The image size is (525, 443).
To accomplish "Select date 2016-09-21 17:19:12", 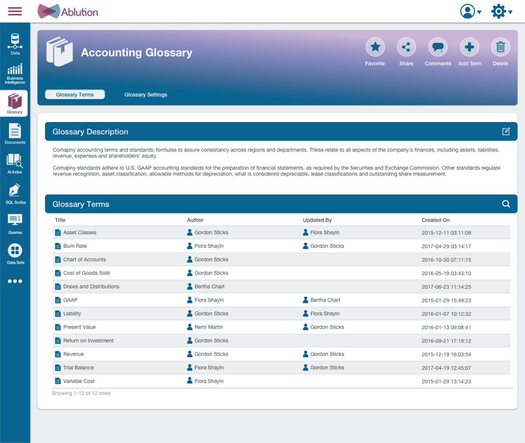I will click(446, 341).
